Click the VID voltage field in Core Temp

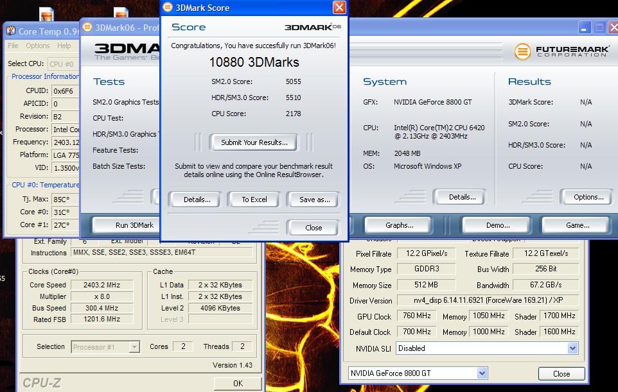click(66, 168)
